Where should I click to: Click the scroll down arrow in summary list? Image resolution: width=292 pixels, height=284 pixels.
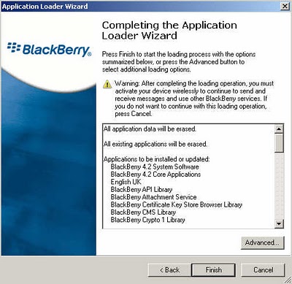click(279, 223)
